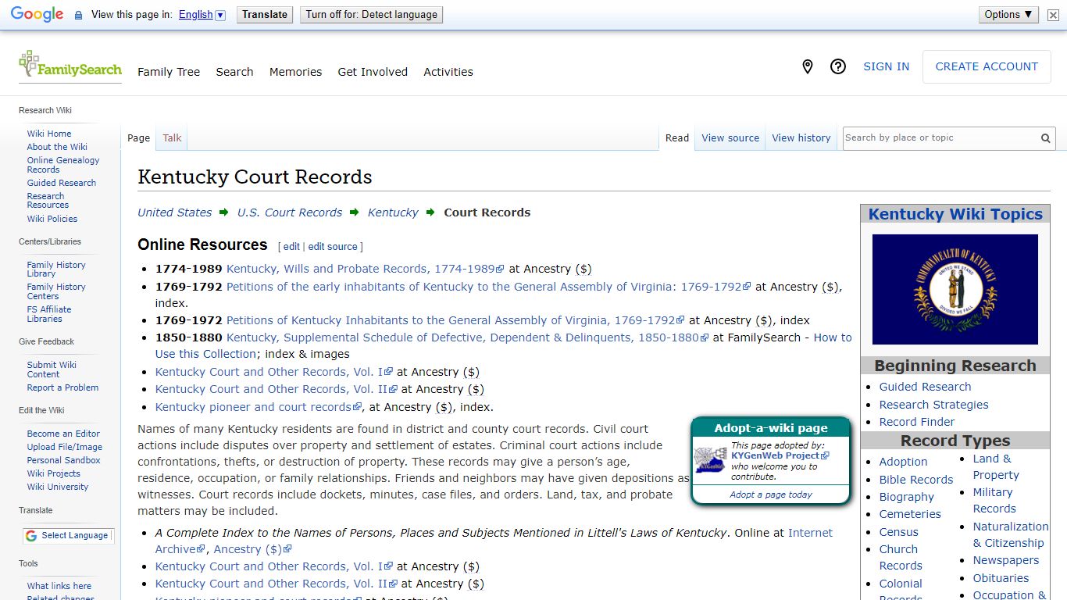Open Supplemental Schedule of Defective, Dependent link
The height and width of the screenshot is (600, 1067).
coord(467,337)
